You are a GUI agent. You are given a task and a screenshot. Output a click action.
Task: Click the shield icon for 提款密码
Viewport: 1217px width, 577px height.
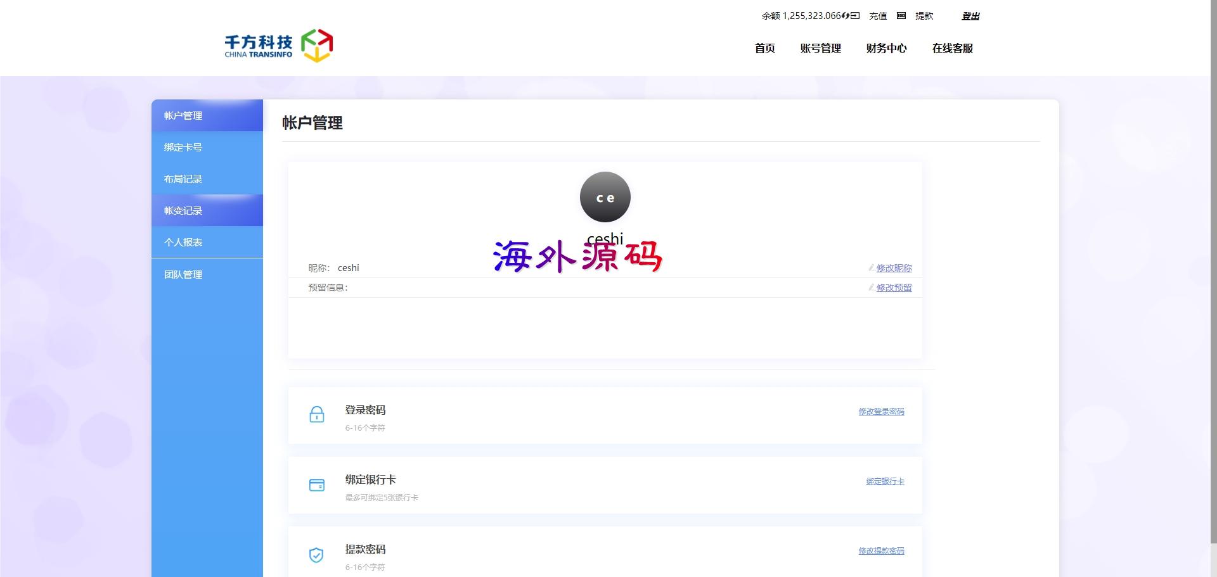click(x=316, y=555)
